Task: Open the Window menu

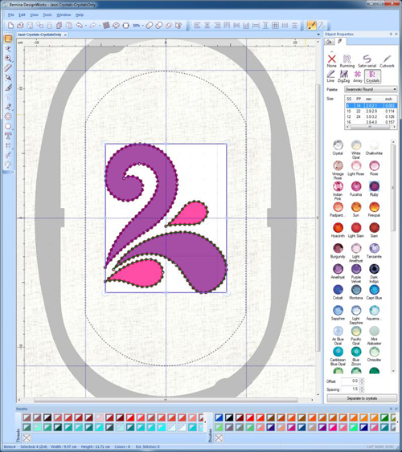Action: [x=64, y=14]
